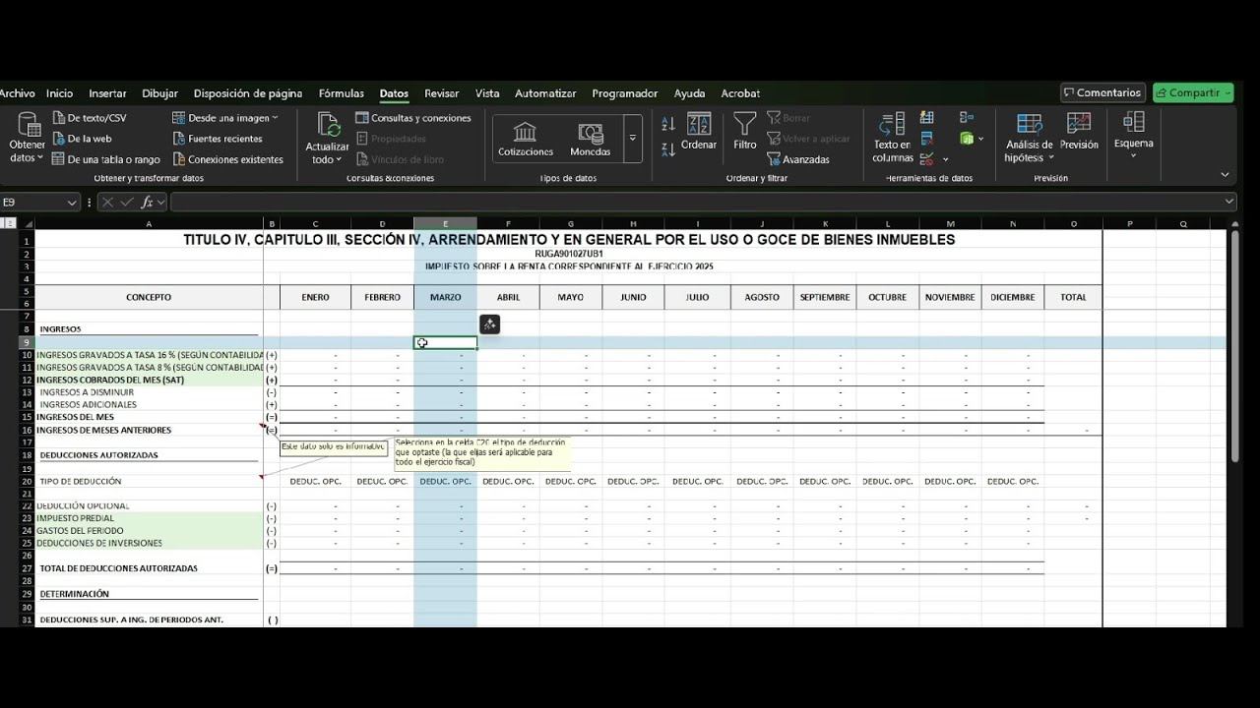The height and width of the screenshot is (708, 1260).
Task: Expand the data types gallery
Action: [632, 140]
